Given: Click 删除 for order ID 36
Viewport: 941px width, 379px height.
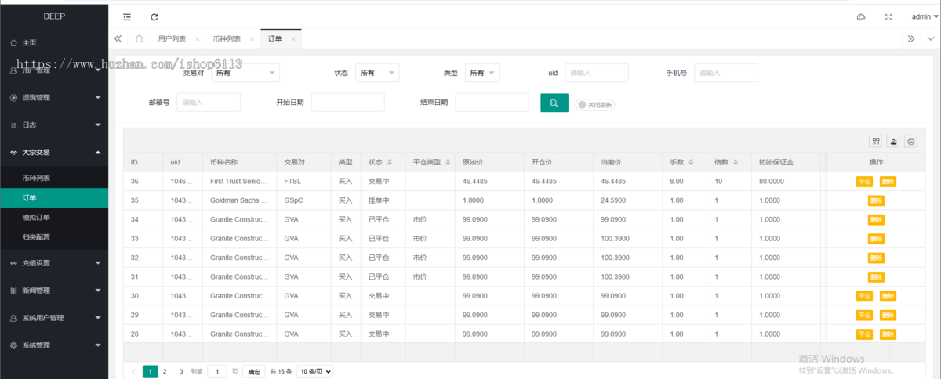Looking at the screenshot, I should point(888,182).
